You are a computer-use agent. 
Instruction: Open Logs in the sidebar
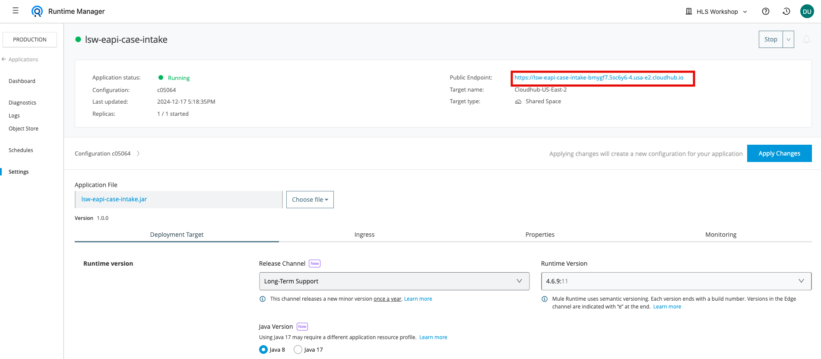(14, 116)
